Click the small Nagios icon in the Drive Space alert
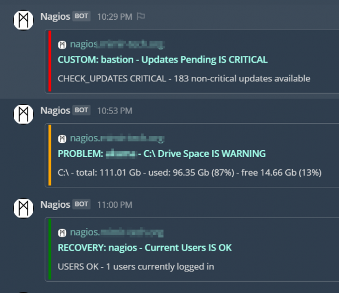339x293 pixels. (63, 138)
